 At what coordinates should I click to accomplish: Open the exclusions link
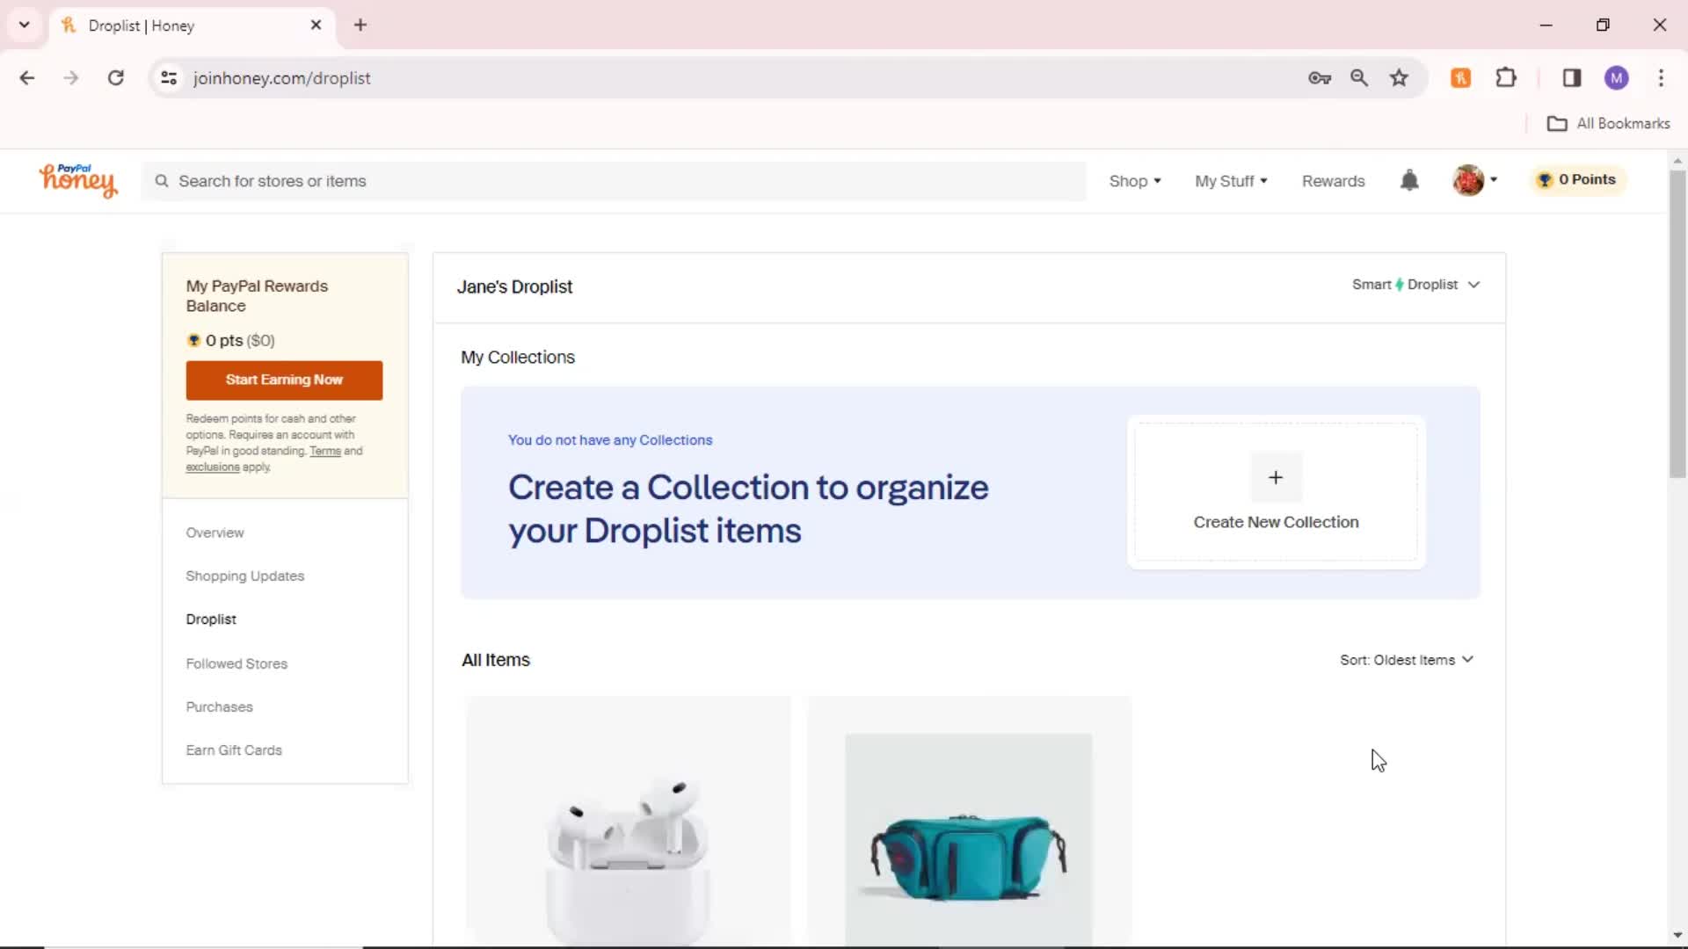pos(212,467)
